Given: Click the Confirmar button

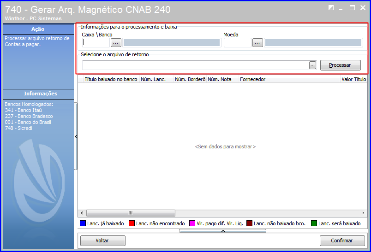Looking at the screenshot, I should tap(342, 240).
